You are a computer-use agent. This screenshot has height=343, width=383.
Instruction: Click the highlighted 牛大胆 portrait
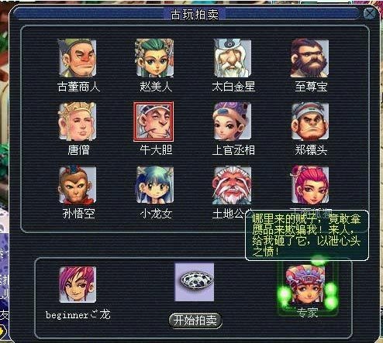pyautogui.click(x=154, y=122)
